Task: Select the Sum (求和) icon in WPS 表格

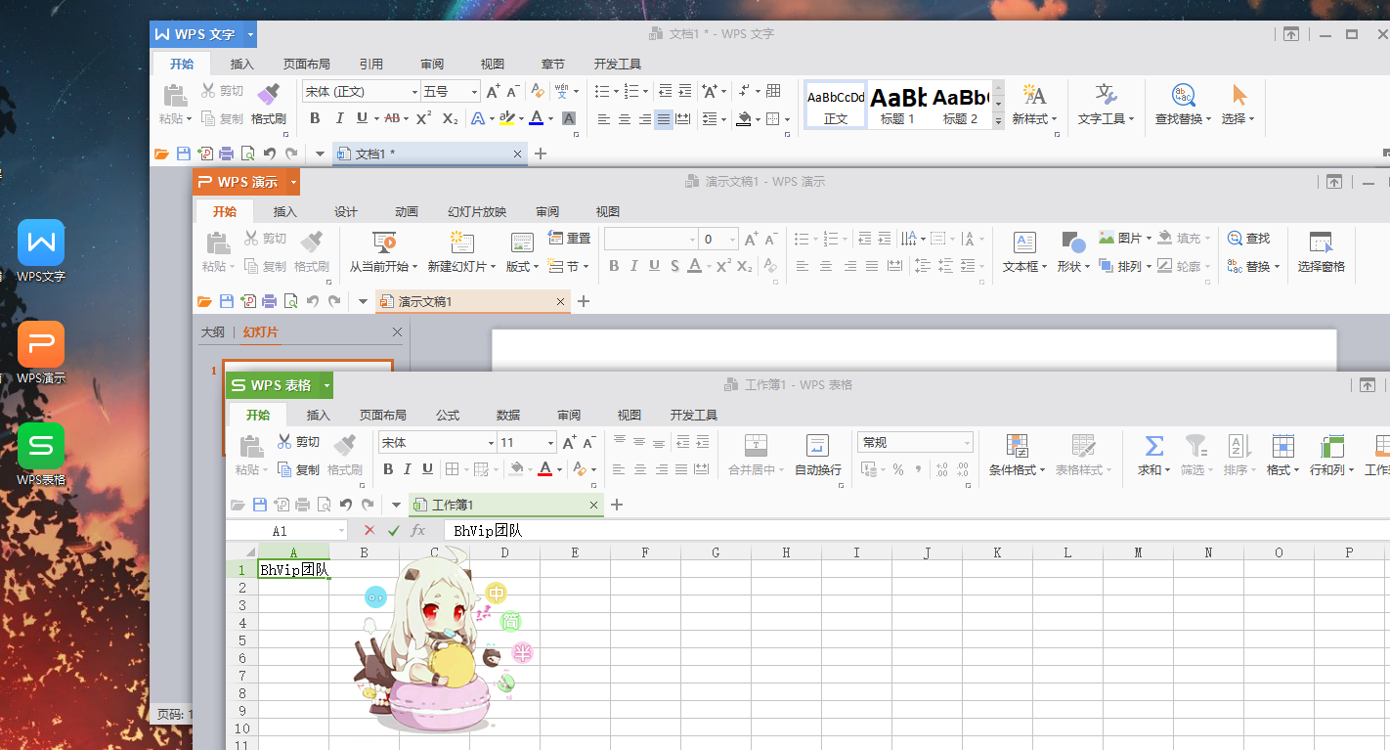Action: tap(1152, 451)
